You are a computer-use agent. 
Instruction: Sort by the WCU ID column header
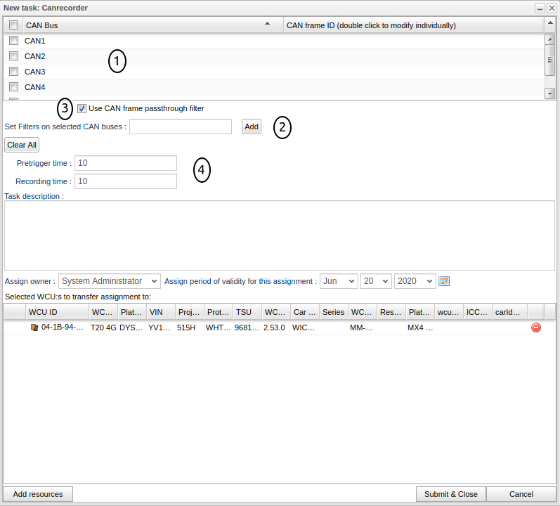click(x=56, y=312)
